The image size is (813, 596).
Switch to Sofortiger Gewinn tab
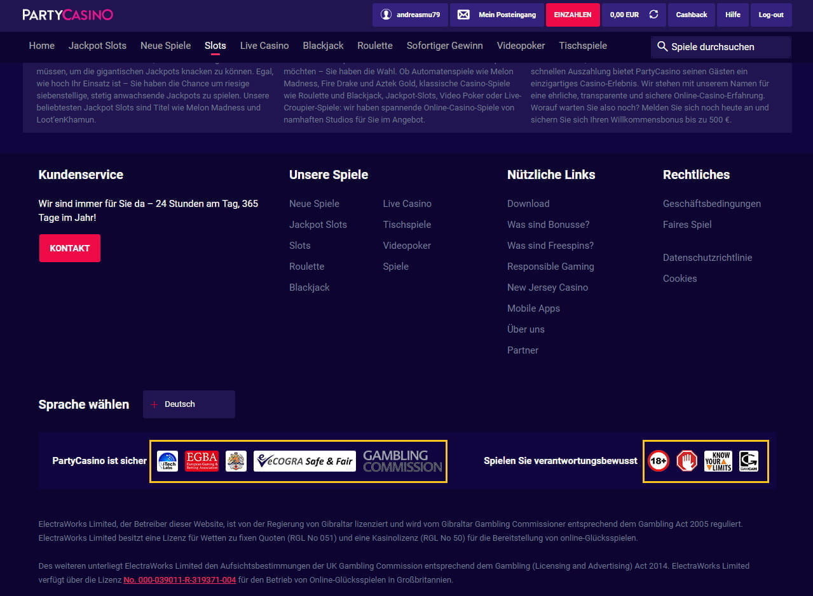(445, 46)
